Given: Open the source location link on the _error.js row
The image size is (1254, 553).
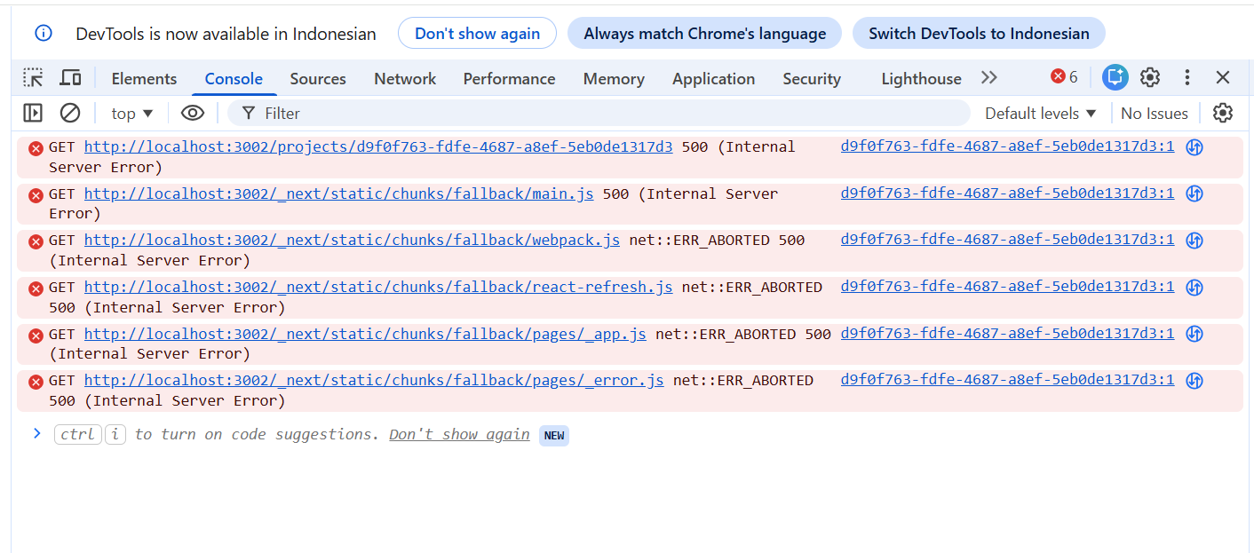Looking at the screenshot, I should (x=1007, y=379).
